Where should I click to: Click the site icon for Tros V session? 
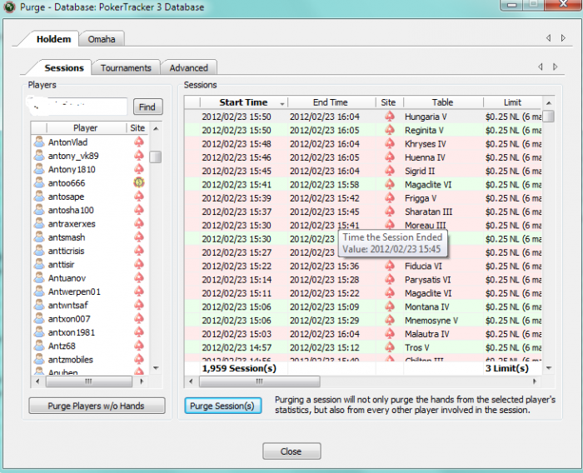tap(389, 347)
